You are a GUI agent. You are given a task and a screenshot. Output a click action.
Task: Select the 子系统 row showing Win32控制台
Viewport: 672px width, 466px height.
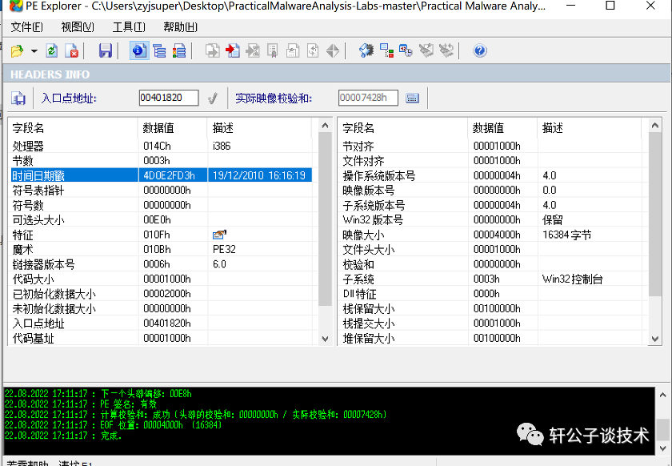(x=490, y=279)
